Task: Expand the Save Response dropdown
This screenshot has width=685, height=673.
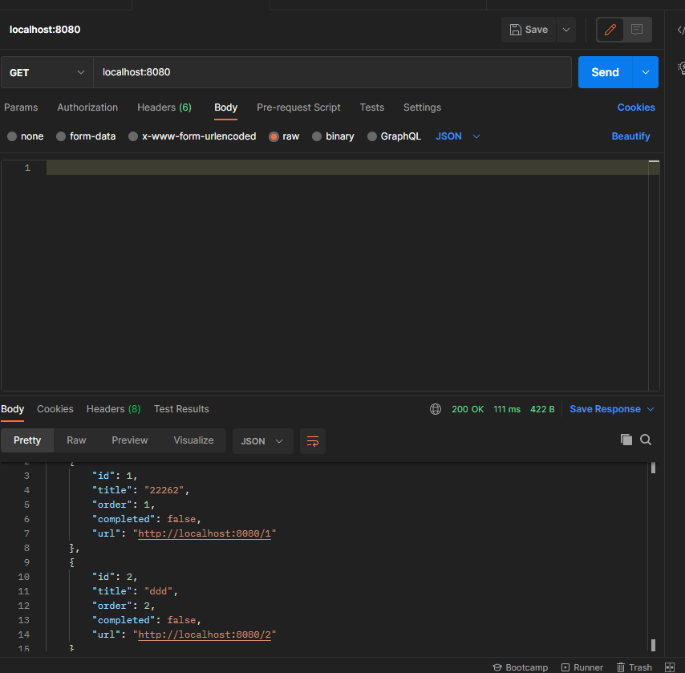Action: (651, 409)
